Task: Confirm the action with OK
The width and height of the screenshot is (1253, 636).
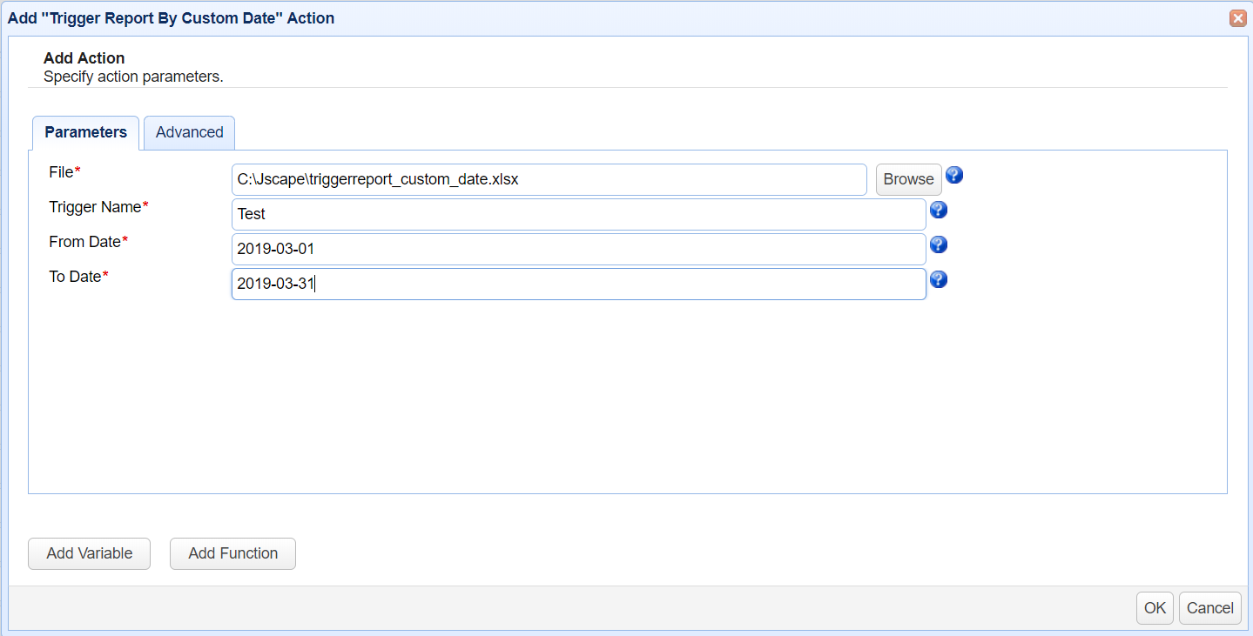Action: [x=1155, y=608]
